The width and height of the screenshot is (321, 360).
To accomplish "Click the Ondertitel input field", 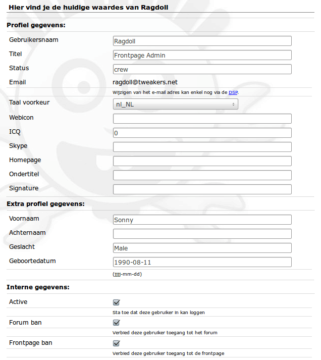I will pos(202,176).
